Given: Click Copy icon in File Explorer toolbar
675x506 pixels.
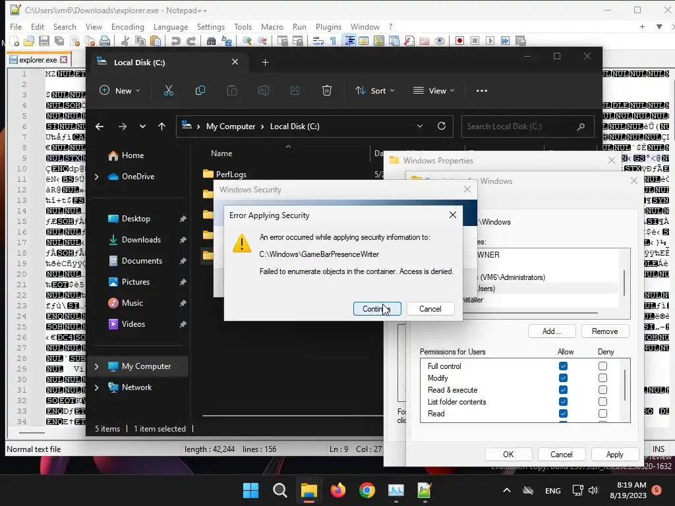Looking at the screenshot, I should pyautogui.click(x=200, y=91).
